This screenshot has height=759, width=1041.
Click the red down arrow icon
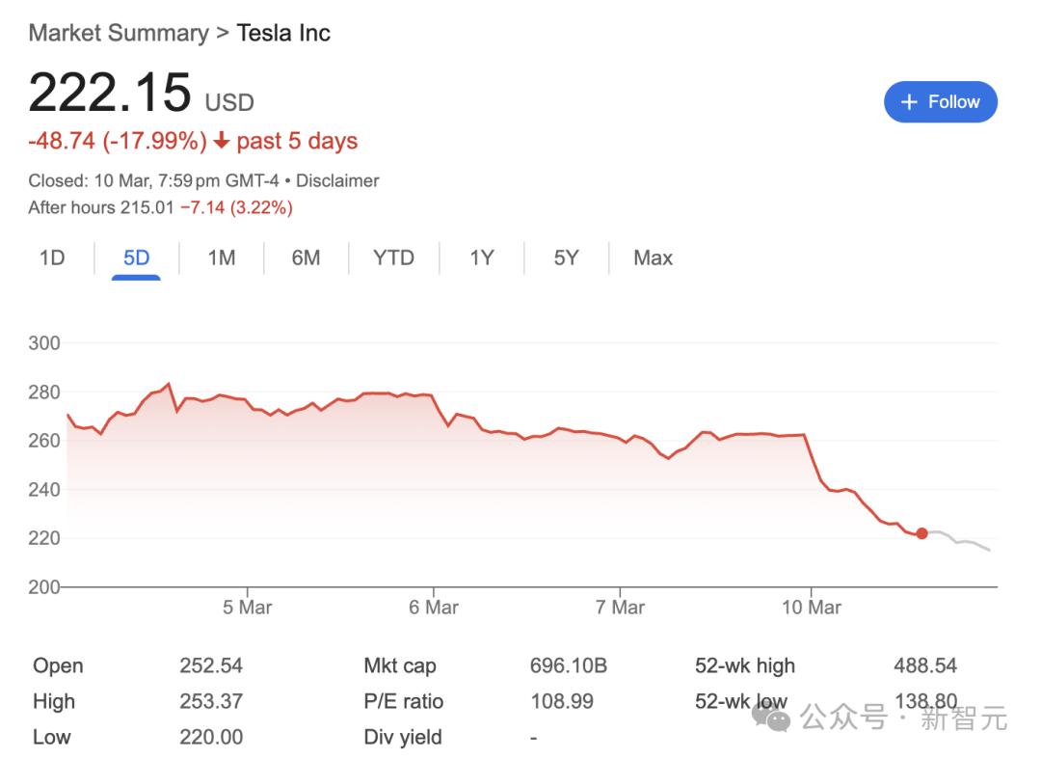(222, 141)
